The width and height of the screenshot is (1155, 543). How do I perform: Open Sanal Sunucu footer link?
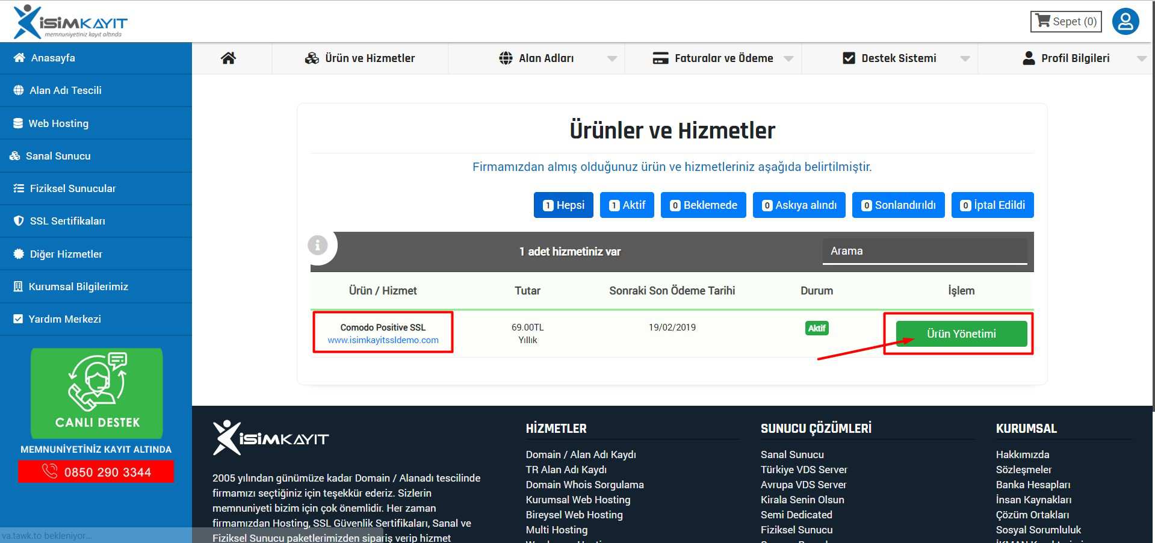point(792,455)
